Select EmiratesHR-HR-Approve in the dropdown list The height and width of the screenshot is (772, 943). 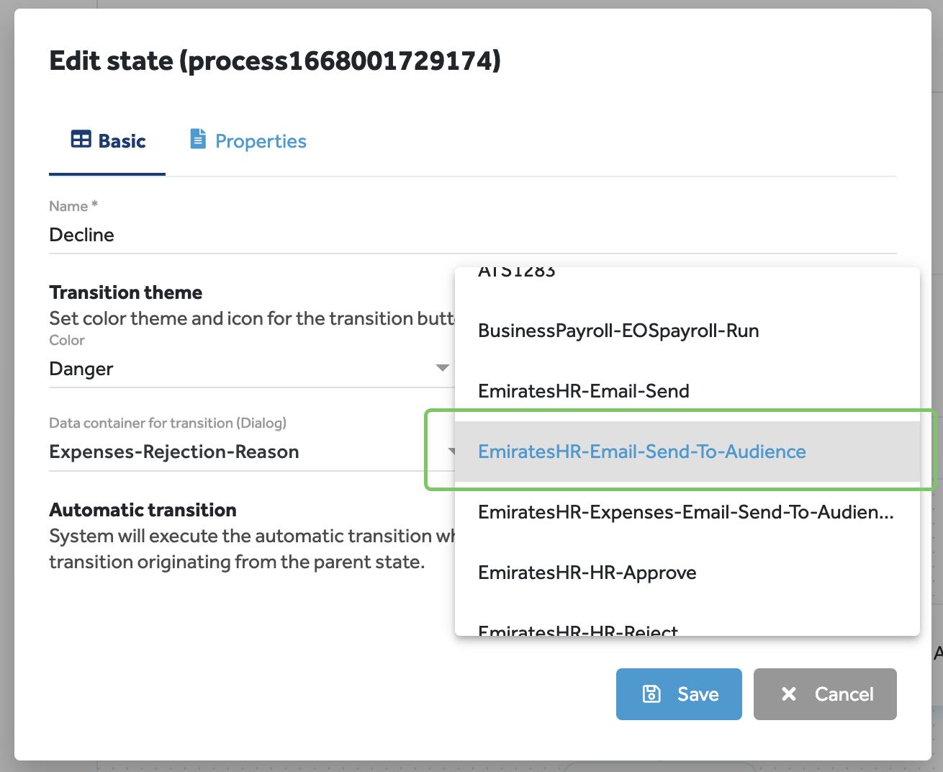pyautogui.click(x=587, y=573)
